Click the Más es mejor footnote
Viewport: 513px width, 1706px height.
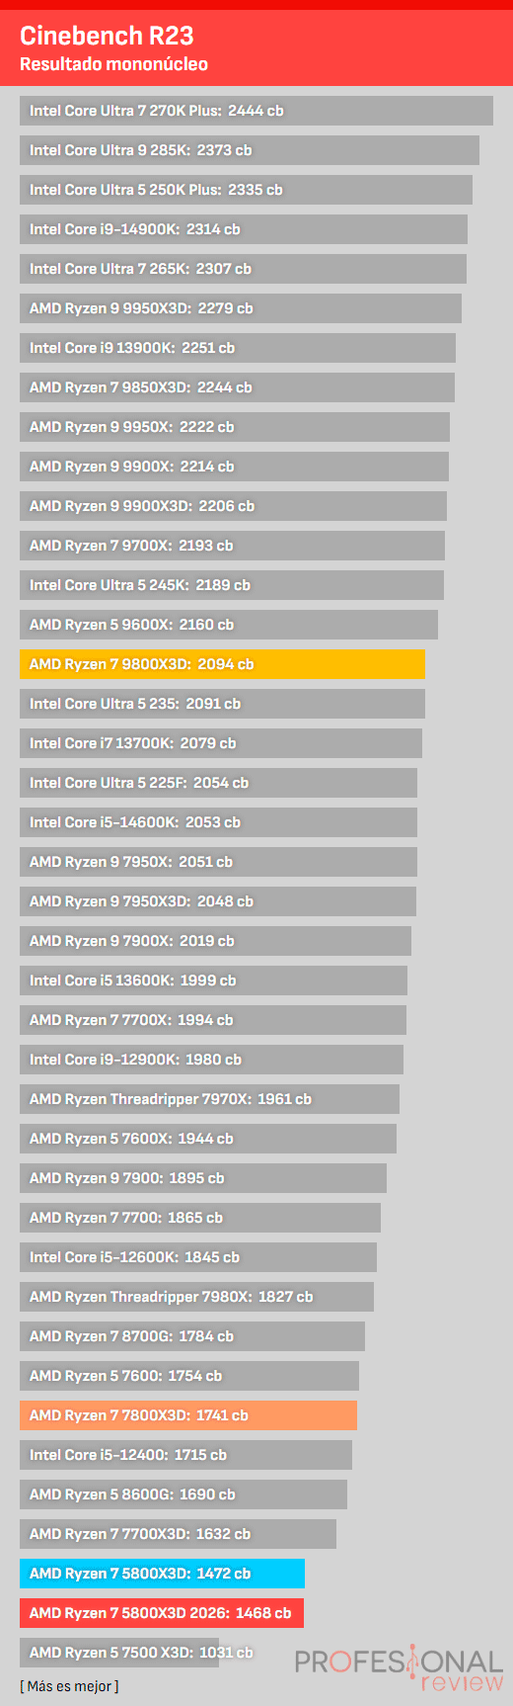click(69, 1686)
